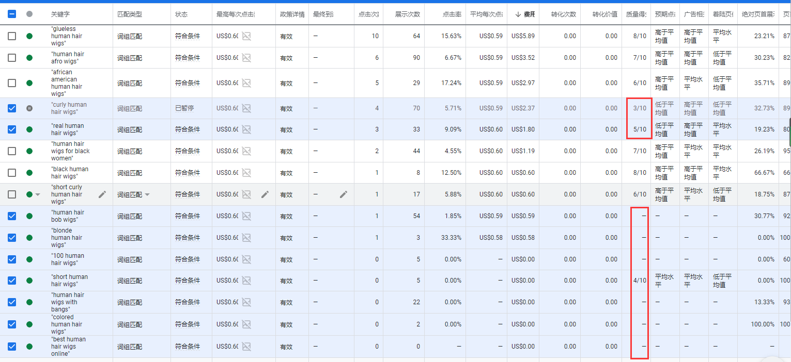Click the crossed image icon on "blonde human hair wigs" row
791x362 pixels.
pyautogui.click(x=247, y=238)
